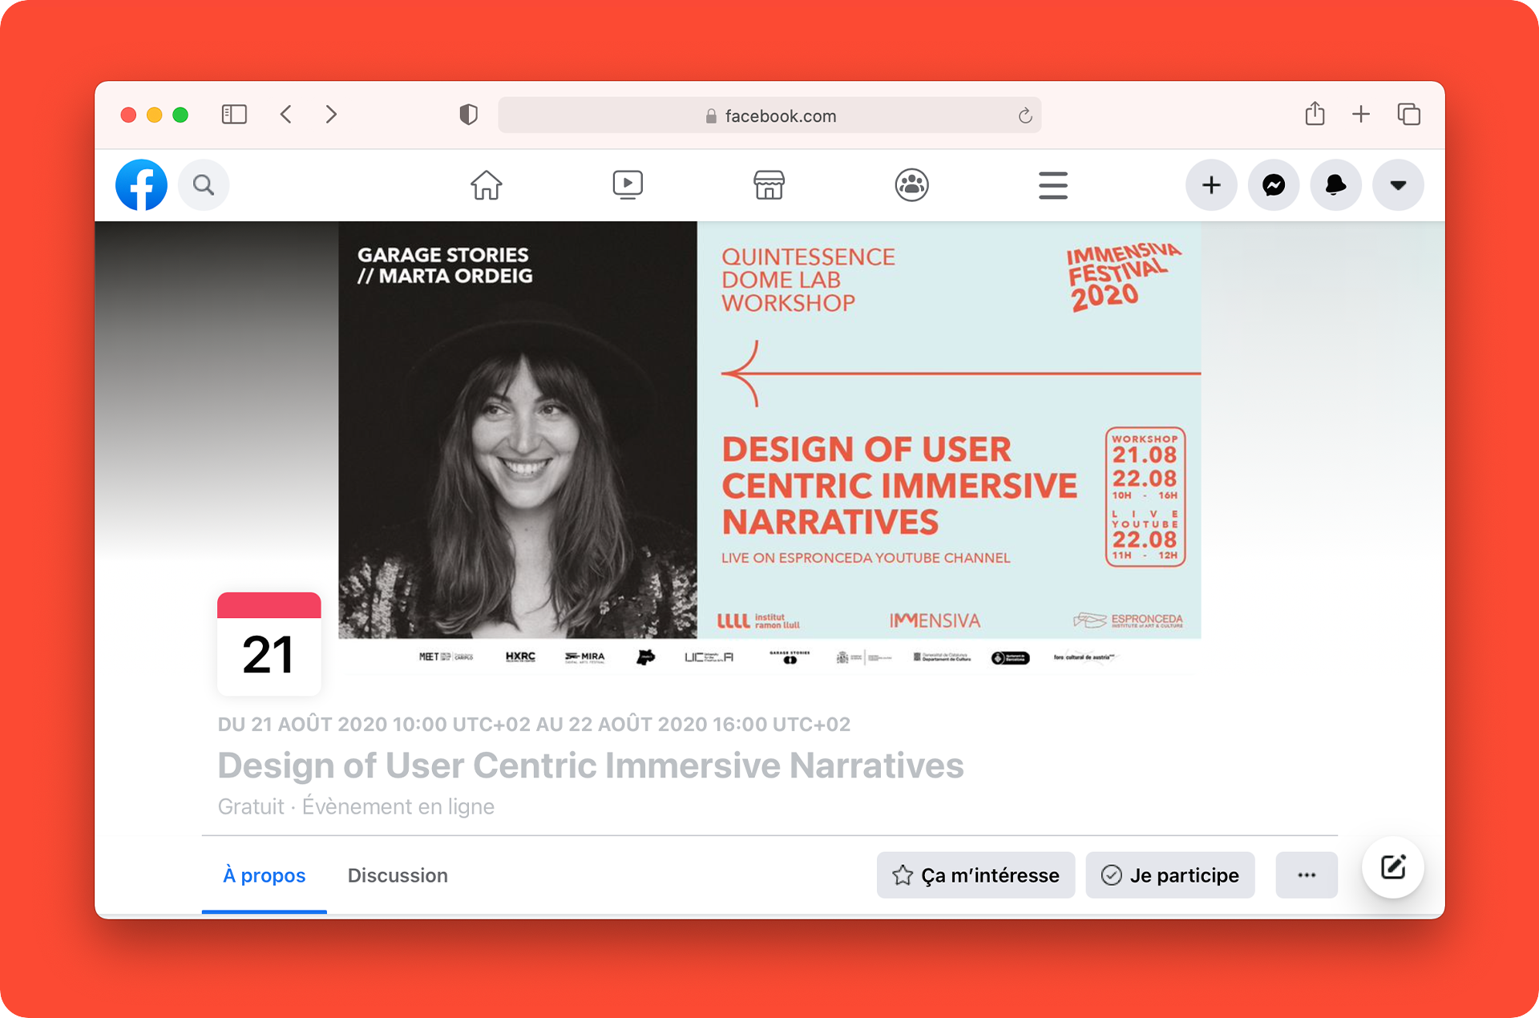Click the event date line DU 21 AOÛT 2020
Screen dimensions: 1539x1018
click(534, 725)
